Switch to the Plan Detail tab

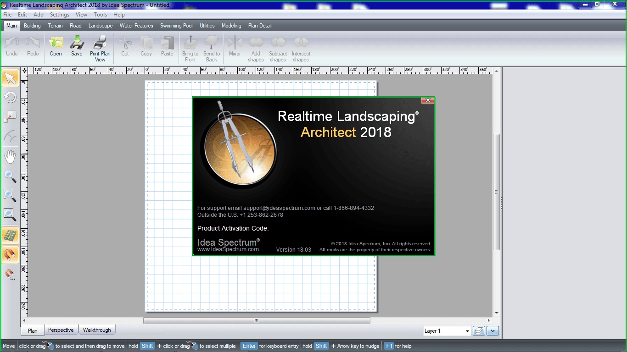(260, 26)
